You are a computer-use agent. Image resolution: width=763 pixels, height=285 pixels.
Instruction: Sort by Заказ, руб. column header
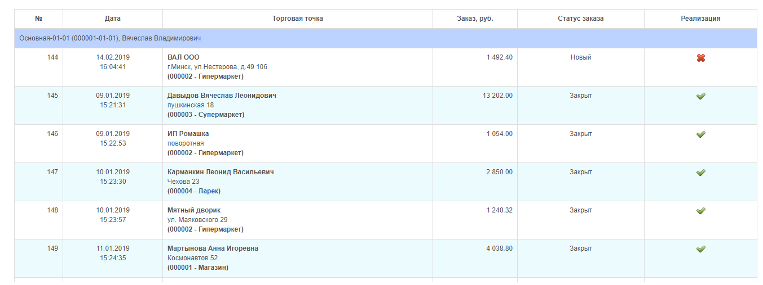[475, 19]
